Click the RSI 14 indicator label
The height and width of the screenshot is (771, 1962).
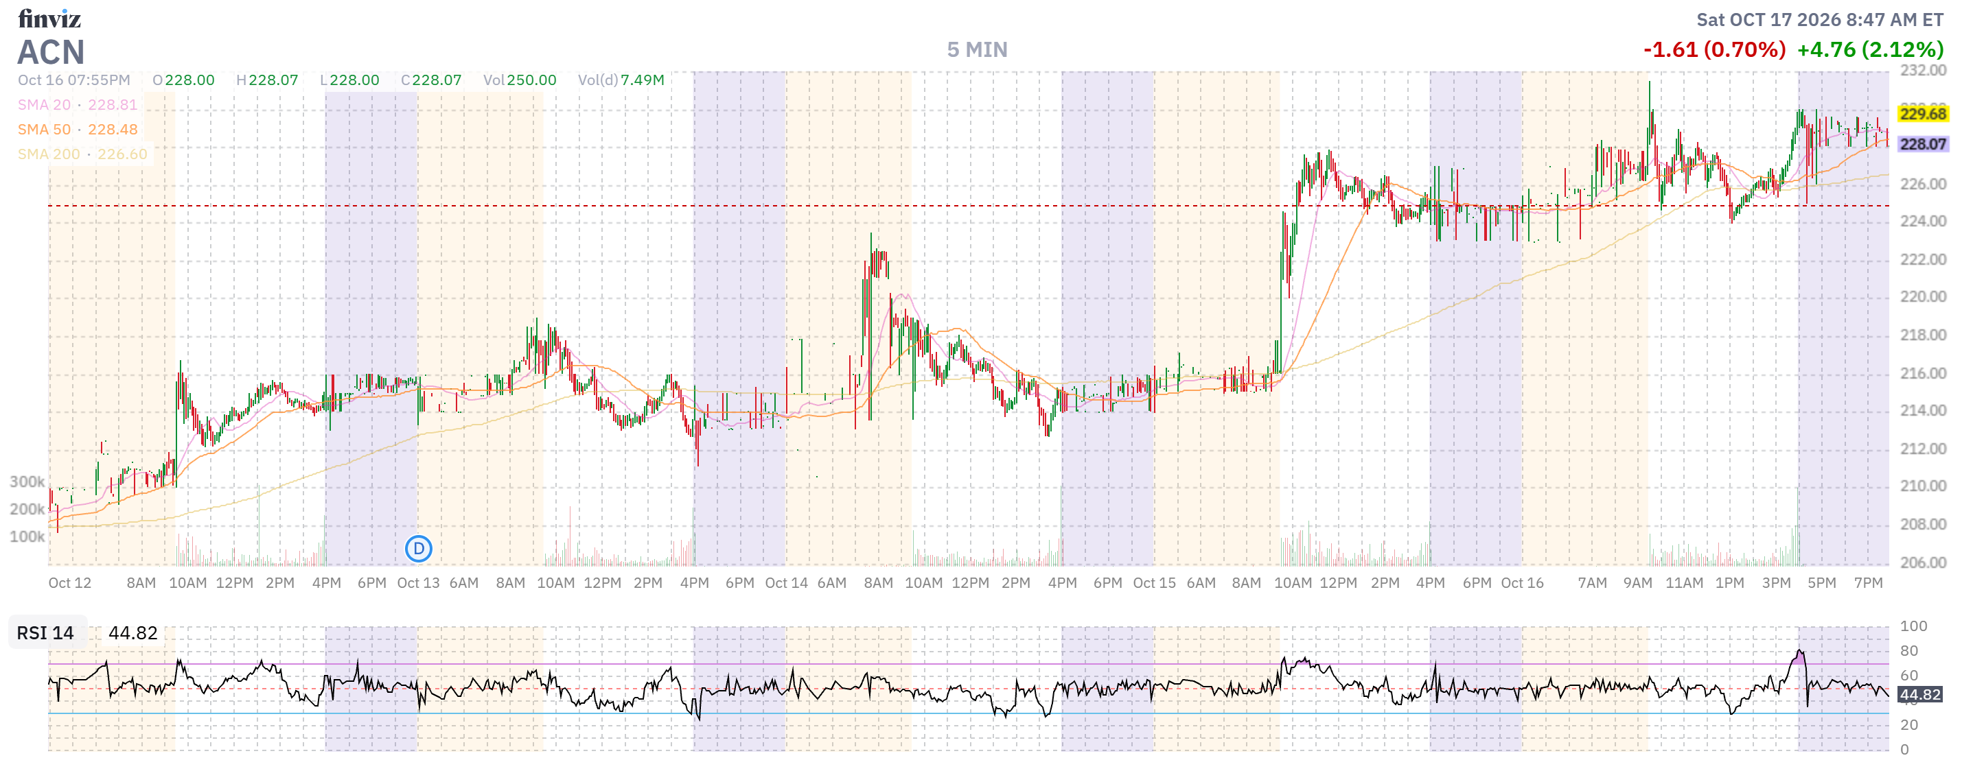coord(46,632)
